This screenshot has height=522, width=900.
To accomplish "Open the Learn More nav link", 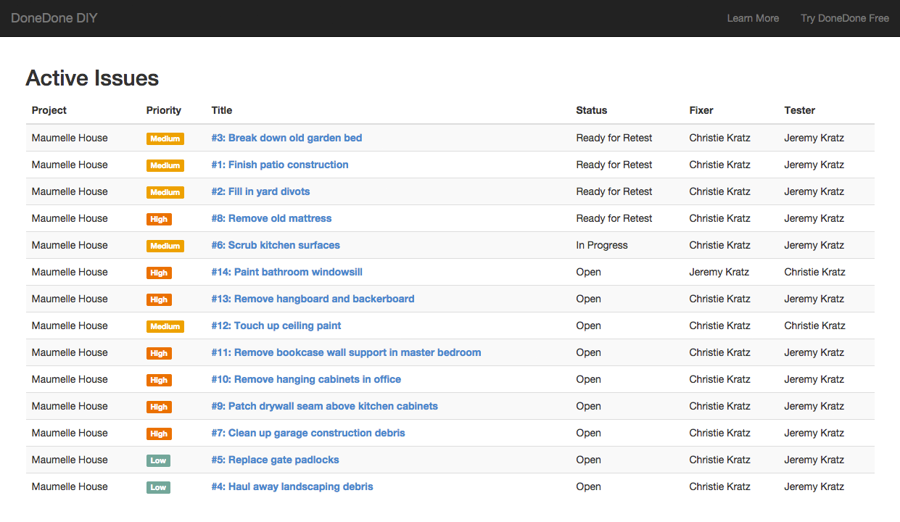I will (753, 18).
